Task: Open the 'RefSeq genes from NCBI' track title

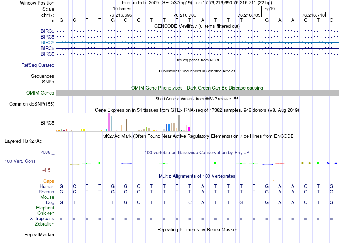Action: coord(197,60)
